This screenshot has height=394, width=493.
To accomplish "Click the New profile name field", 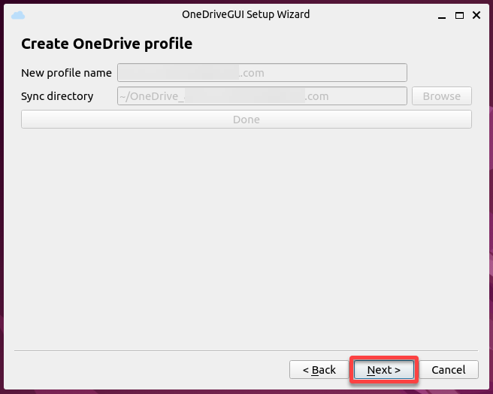I will [x=262, y=73].
